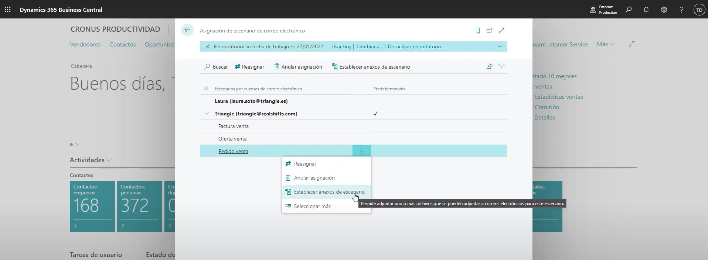This screenshot has width=708, height=260.
Task: Collapse all scenario rows in header
Action: [x=206, y=89]
